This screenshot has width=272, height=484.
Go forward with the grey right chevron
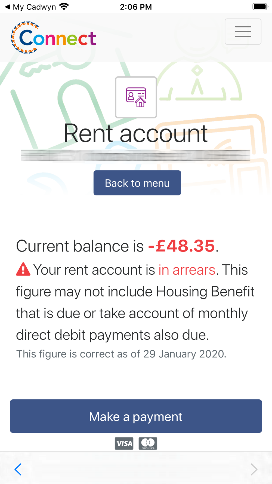[254, 469]
